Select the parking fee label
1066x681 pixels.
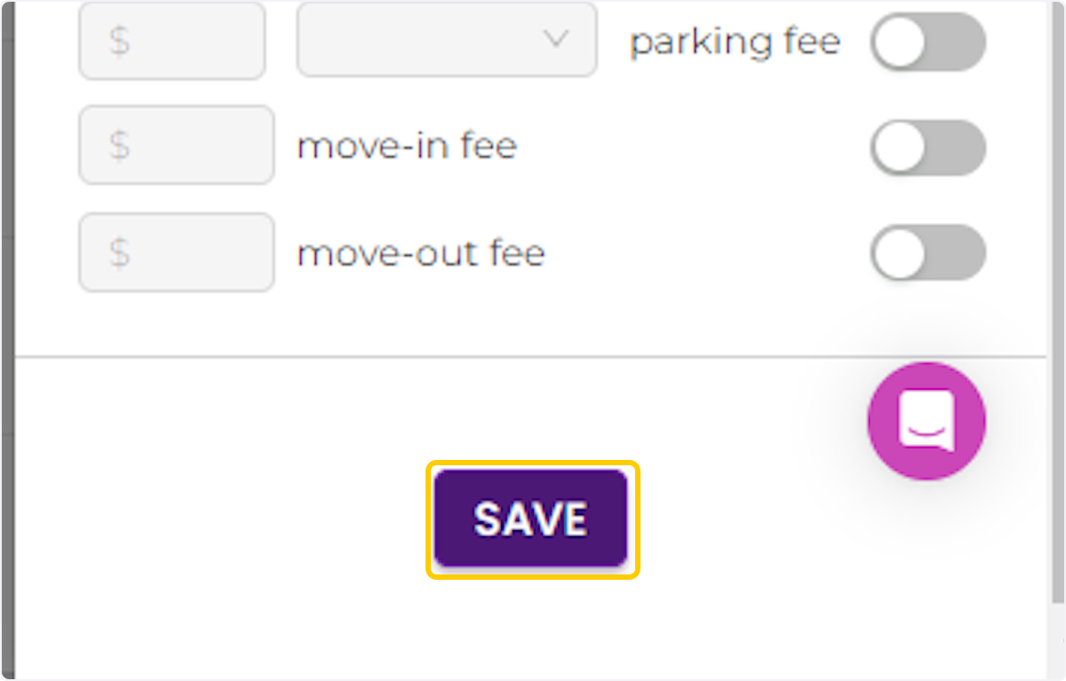[x=735, y=41]
